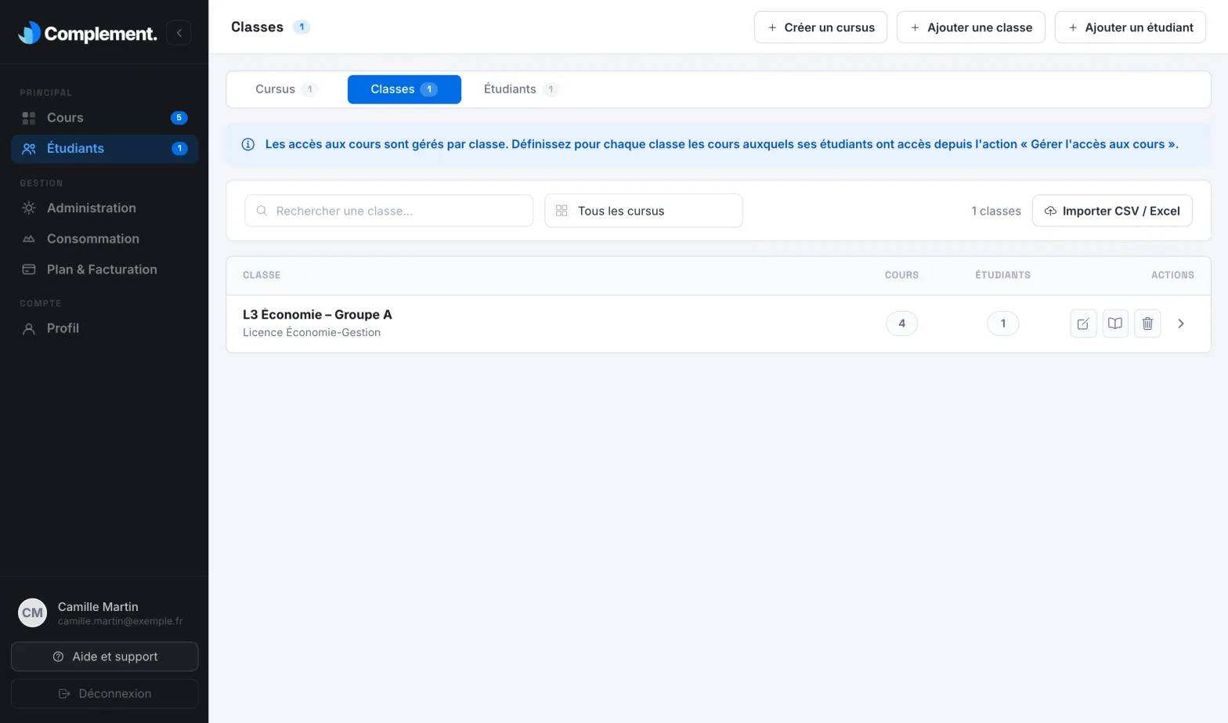This screenshot has height=723, width=1228.
Task: Click the 1 classes count label
Action: [996, 211]
